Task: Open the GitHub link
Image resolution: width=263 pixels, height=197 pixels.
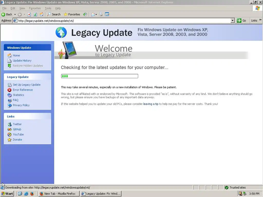Action: pyautogui.click(x=17, y=129)
